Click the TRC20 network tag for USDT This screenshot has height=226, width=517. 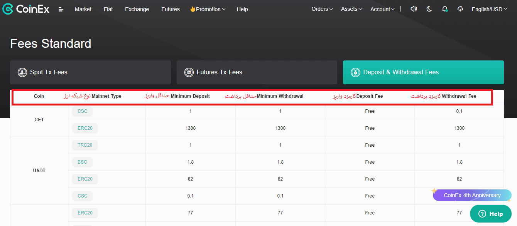pyautogui.click(x=85, y=145)
